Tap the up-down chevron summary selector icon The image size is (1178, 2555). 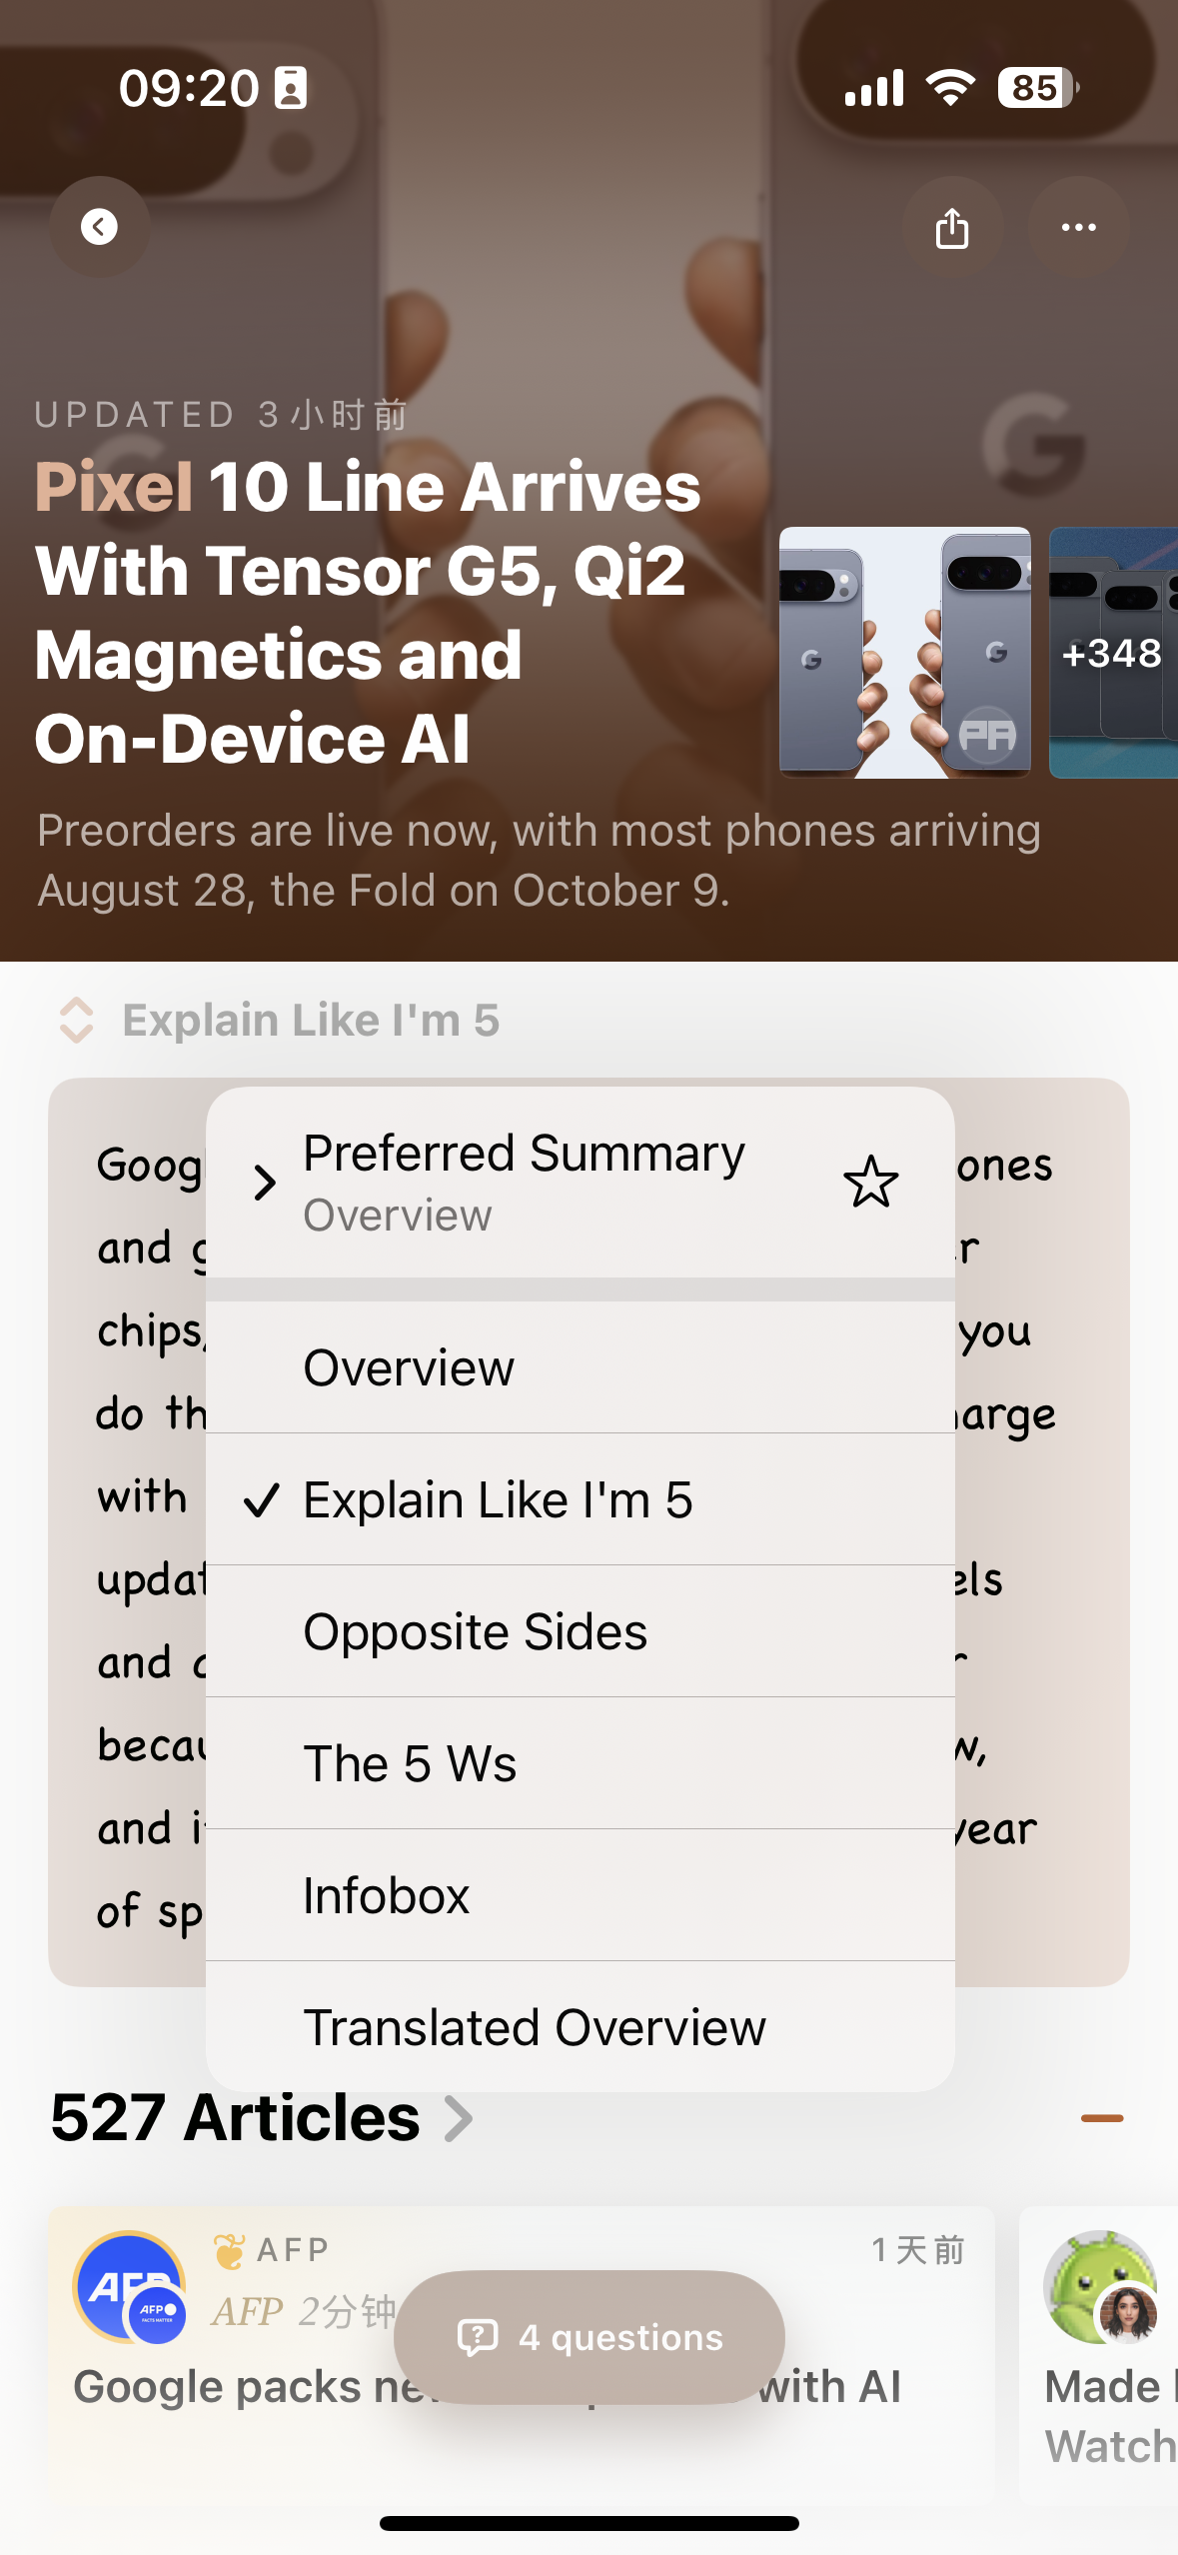(77, 1020)
